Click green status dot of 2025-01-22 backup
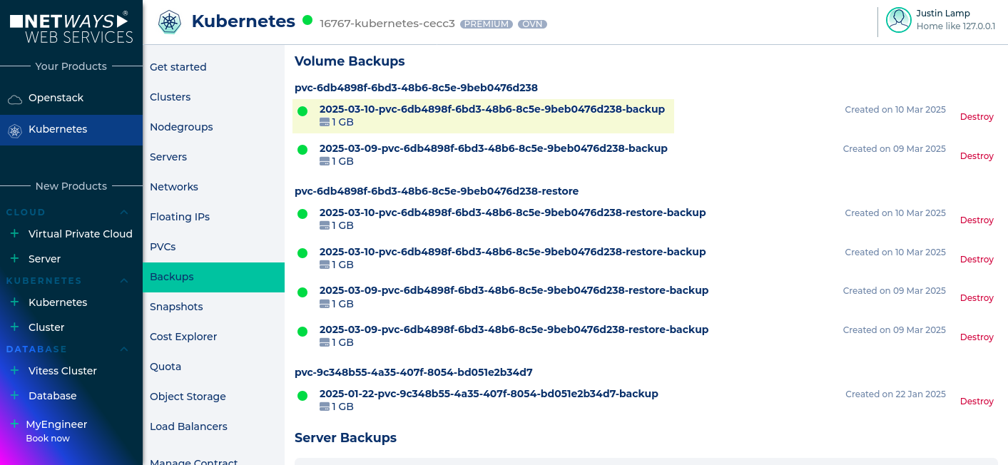Image resolution: width=1008 pixels, height=465 pixels. [302, 396]
